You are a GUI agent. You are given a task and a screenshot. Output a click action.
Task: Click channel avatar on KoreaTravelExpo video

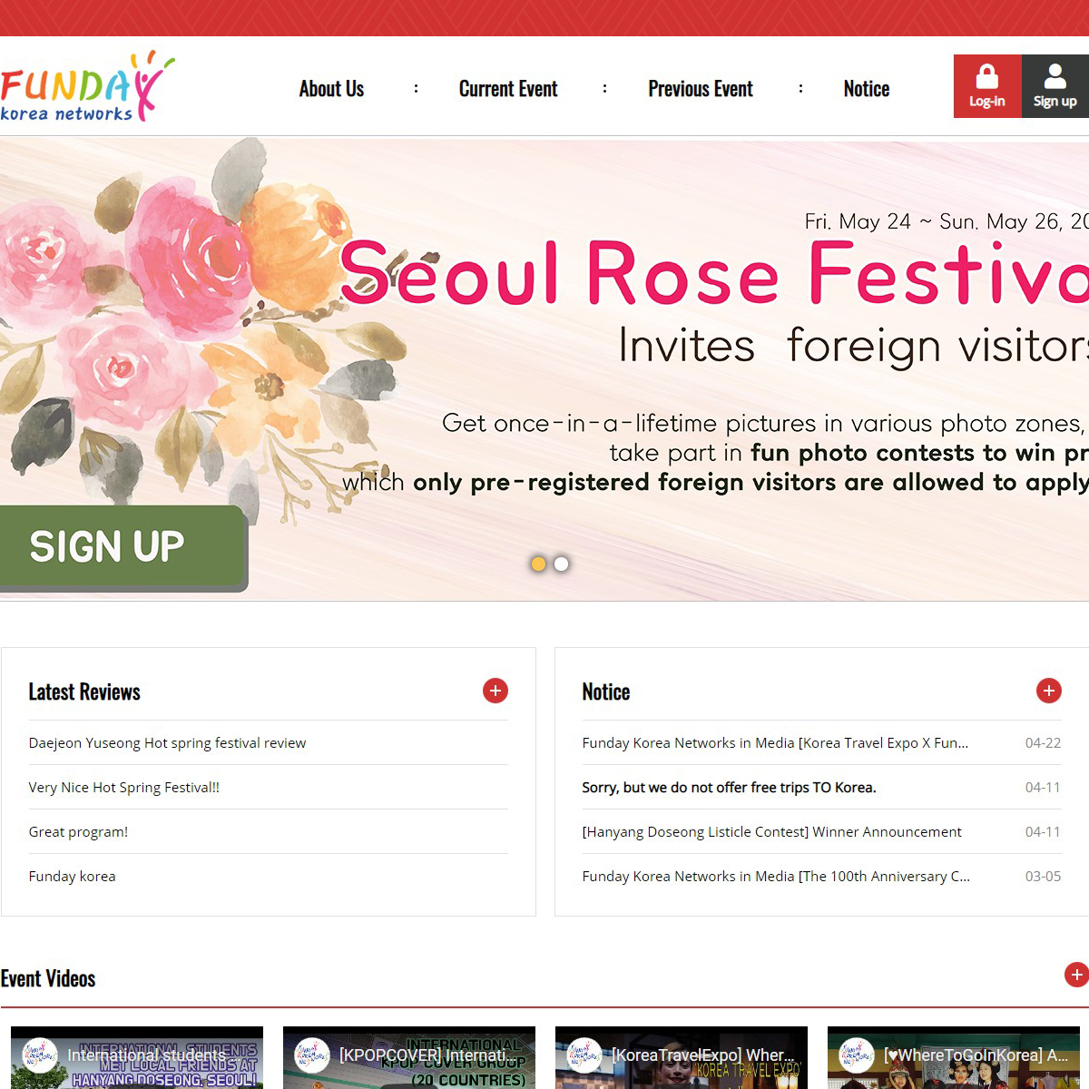point(584,1055)
